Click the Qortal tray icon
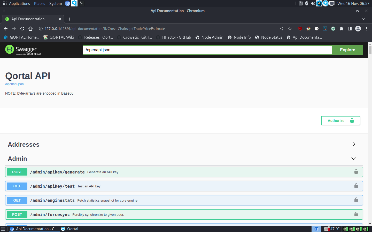 point(326,3)
